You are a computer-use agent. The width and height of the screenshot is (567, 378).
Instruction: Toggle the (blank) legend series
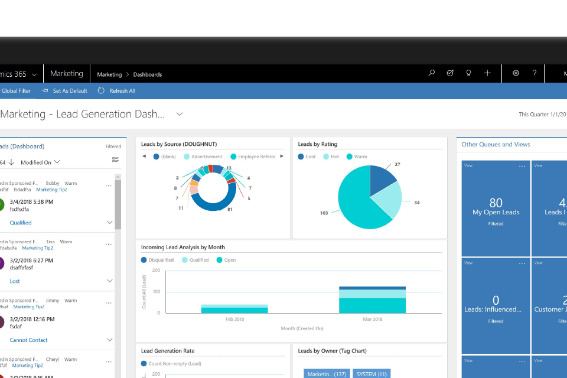tap(165, 157)
